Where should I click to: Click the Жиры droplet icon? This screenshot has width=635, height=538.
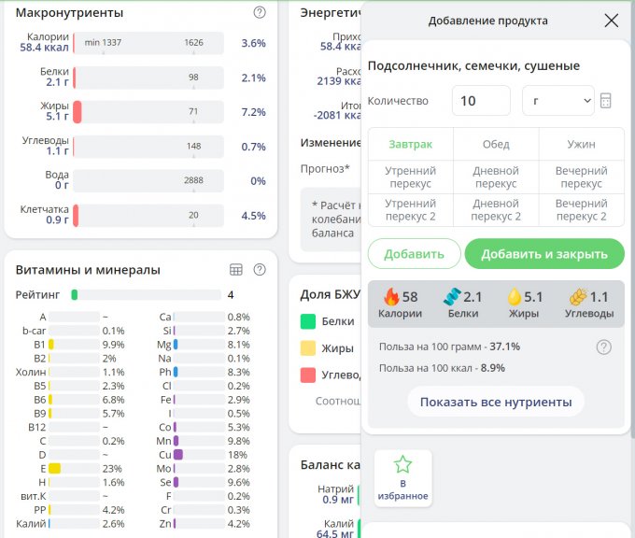point(514,297)
